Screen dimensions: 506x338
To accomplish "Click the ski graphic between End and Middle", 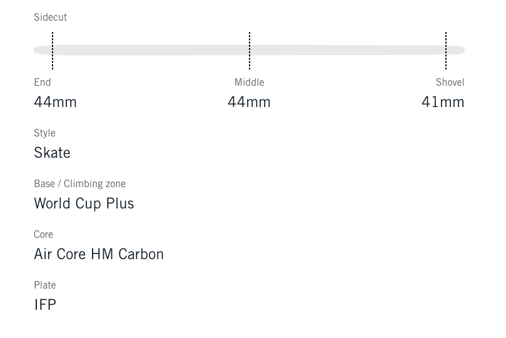I will [150, 50].
